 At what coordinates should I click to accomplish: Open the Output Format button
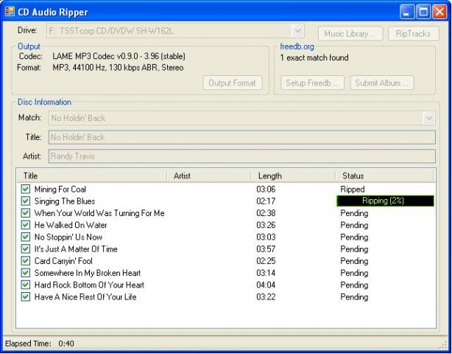(233, 83)
